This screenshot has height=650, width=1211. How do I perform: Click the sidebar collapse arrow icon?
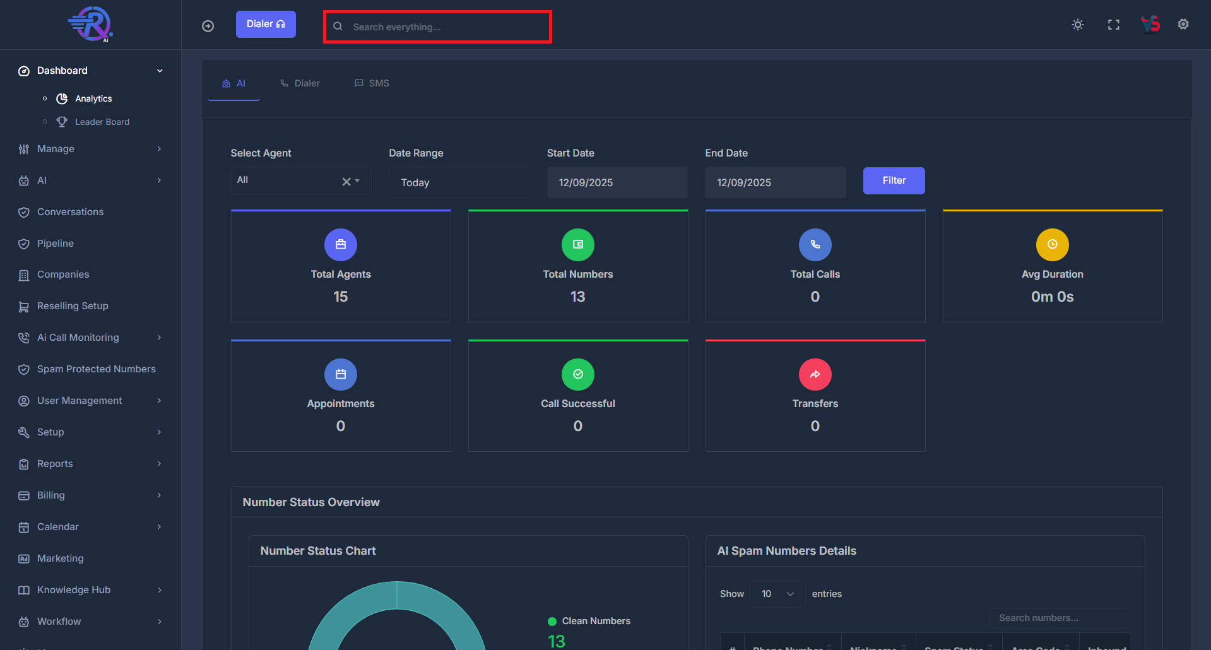coord(208,25)
